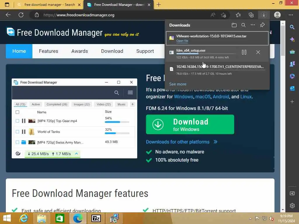Open sidebar Search icon
This screenshot has width=299, height=224.
(292, 27)
